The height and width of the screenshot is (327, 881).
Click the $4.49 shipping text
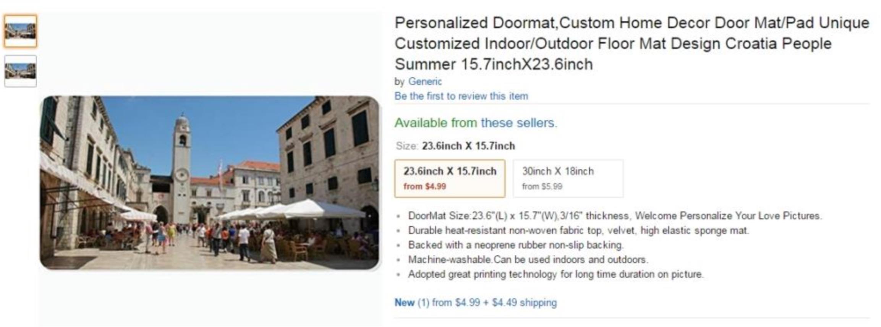pos(524,303)
